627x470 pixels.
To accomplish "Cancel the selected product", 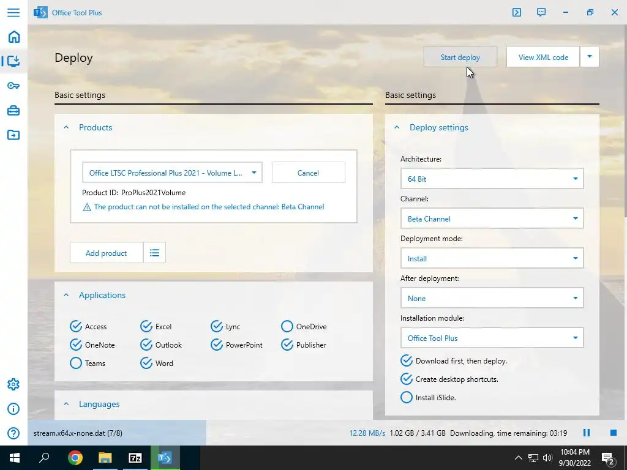I will click(309, 173).
